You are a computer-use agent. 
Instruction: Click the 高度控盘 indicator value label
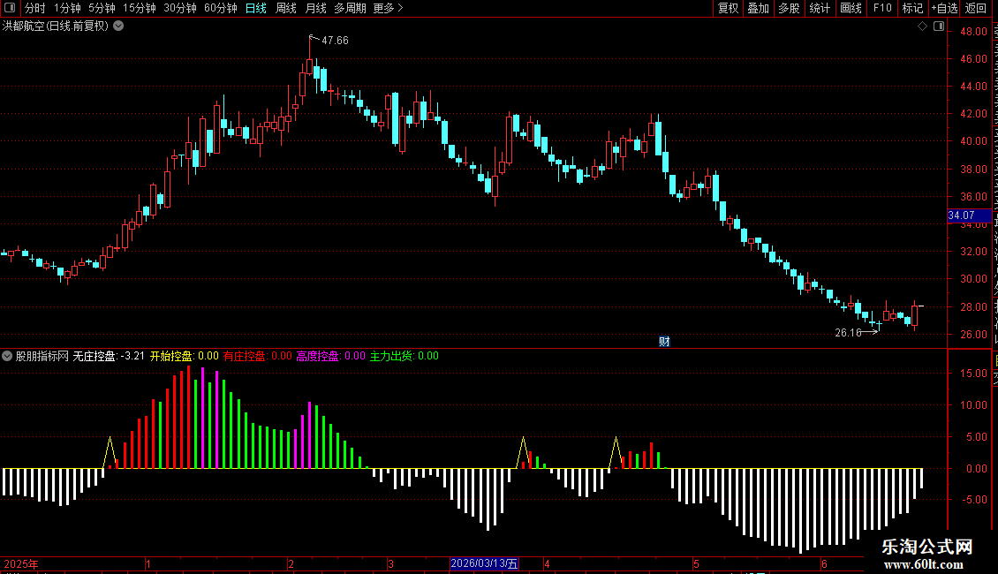[331, 357]
